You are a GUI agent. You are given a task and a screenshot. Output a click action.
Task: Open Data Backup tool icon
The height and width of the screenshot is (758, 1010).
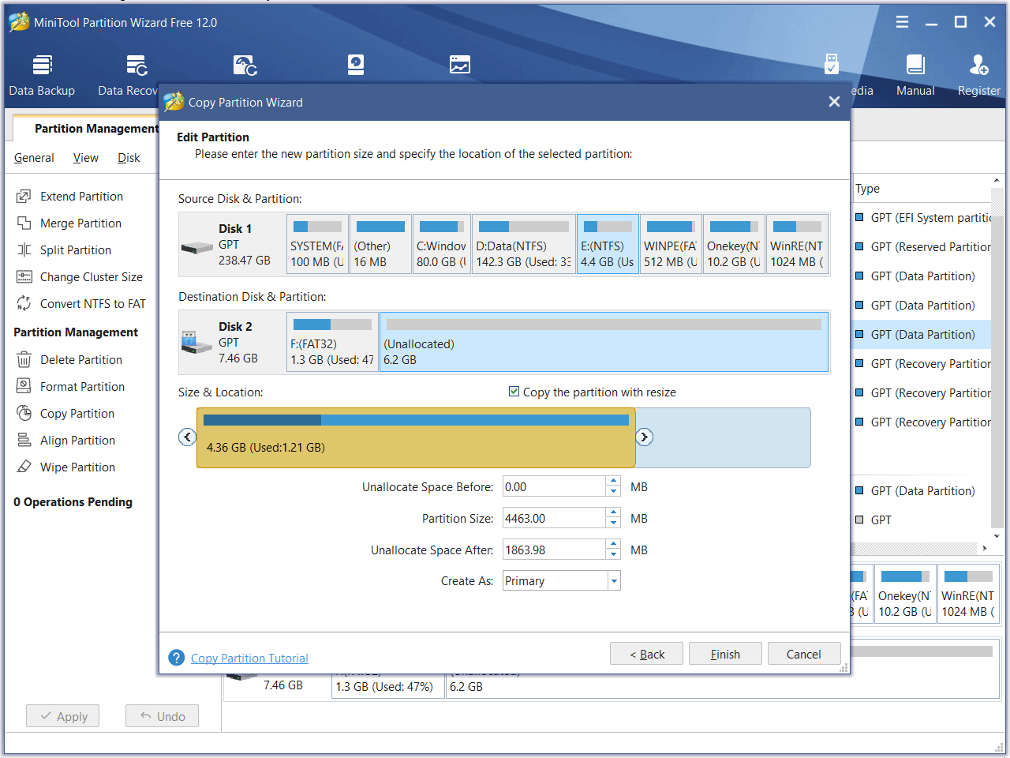tap(43, 65)
